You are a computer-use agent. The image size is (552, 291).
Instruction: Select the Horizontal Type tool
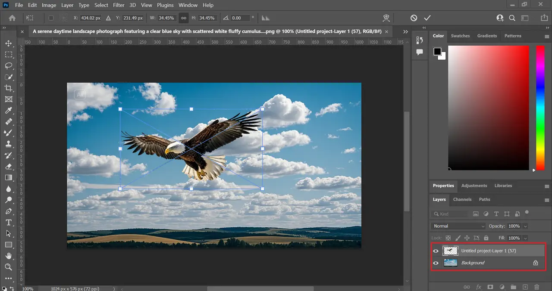9,223
